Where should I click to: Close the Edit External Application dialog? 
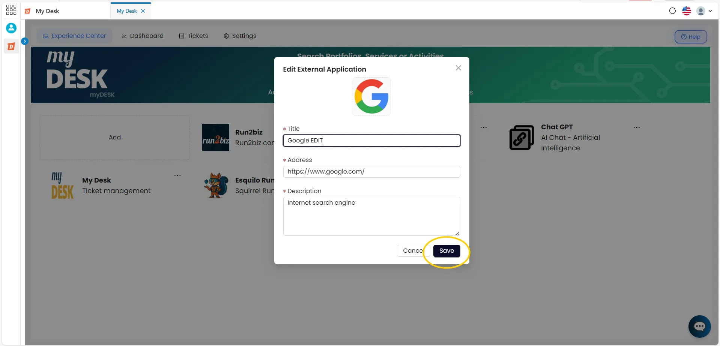tap(458, 68)
